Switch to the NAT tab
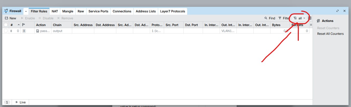 tap(55, 11)
